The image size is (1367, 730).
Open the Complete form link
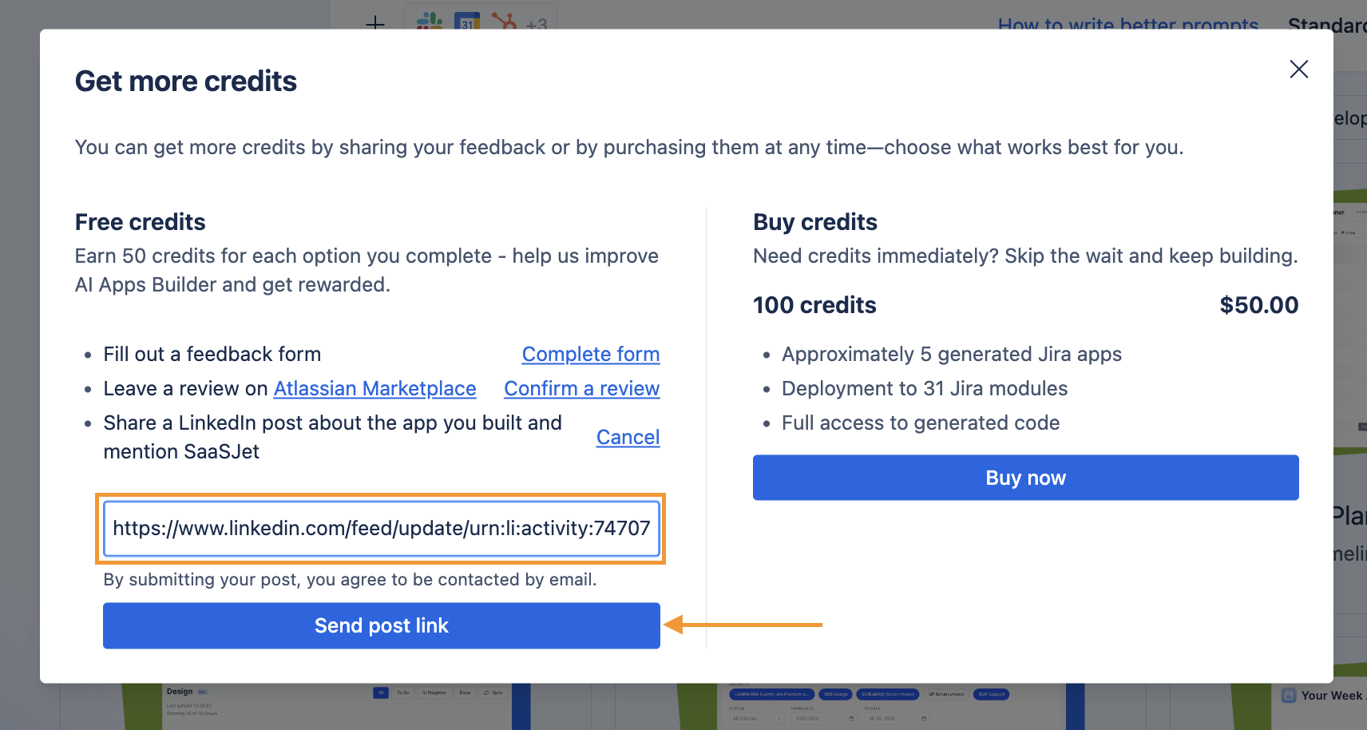pyautogui.click(x=591, y=354)
